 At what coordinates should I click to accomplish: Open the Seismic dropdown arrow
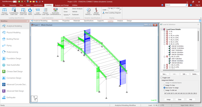coord(70,15)
